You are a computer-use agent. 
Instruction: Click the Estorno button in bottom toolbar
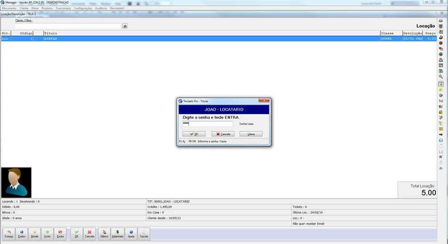click(x=9, y=234)
